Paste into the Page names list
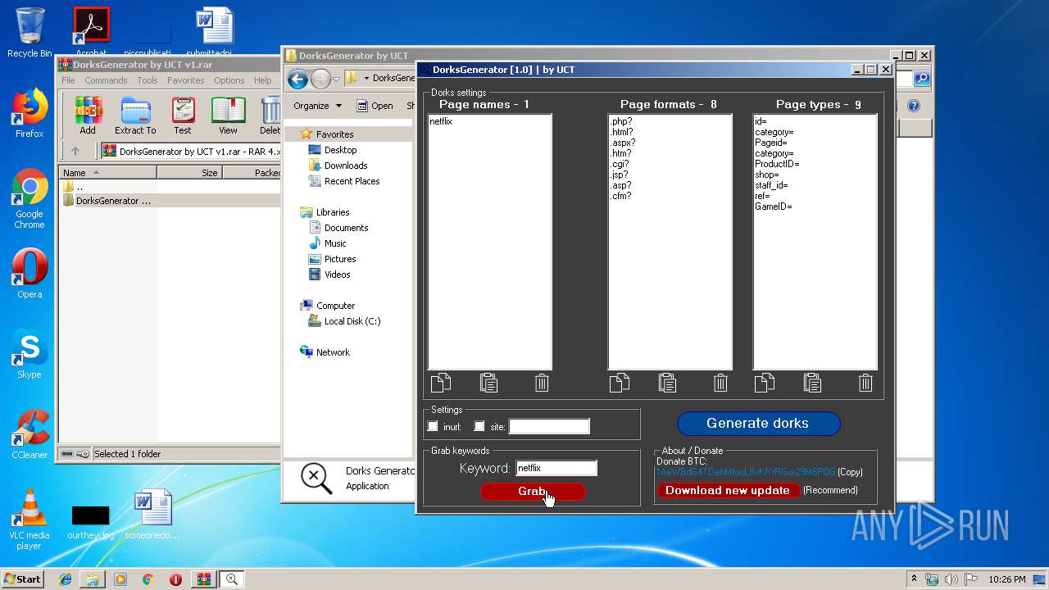This screenshot has width=1049, height=590. (489, 383)
